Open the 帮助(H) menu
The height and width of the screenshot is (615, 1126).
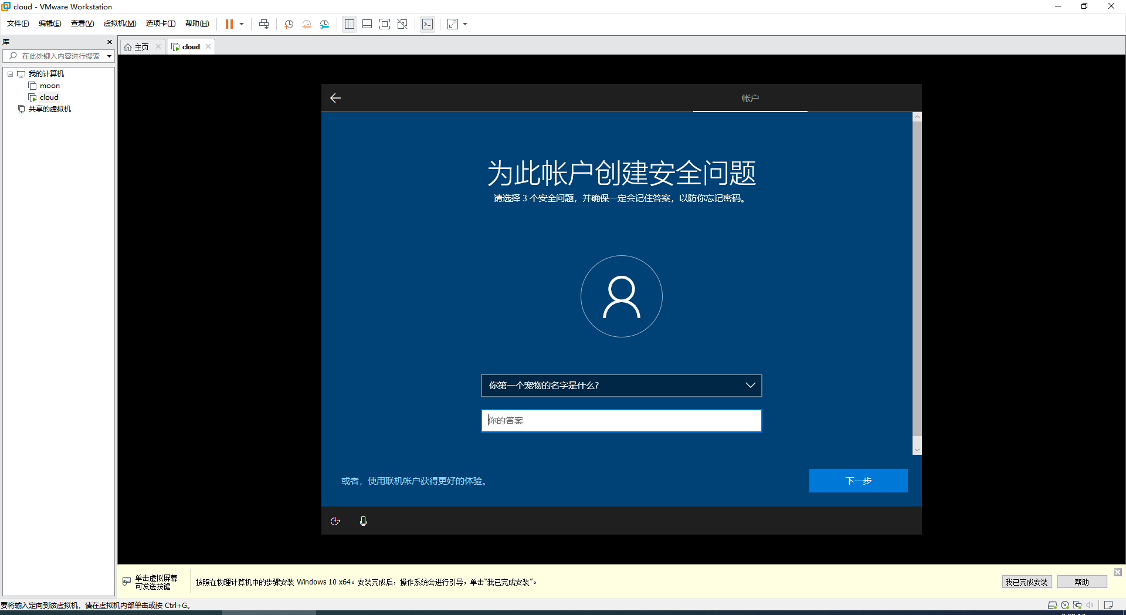click(x=197, y=23)
